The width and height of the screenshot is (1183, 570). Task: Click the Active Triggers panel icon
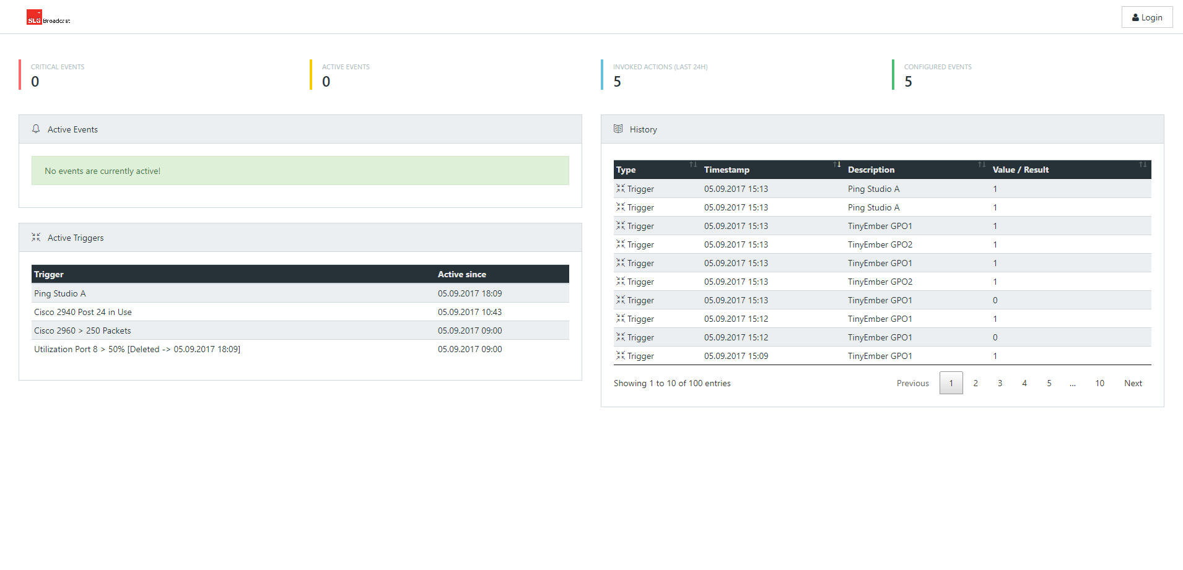click(x=36, y=237)
